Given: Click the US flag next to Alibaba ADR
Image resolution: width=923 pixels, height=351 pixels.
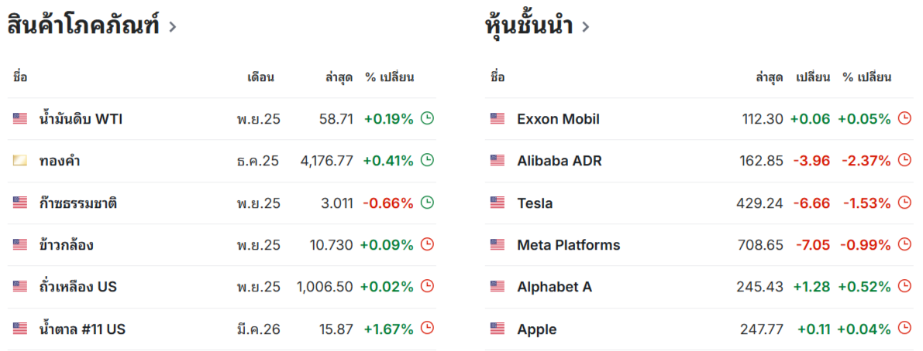Looking at the screenshot, I should tap(498, 161).
